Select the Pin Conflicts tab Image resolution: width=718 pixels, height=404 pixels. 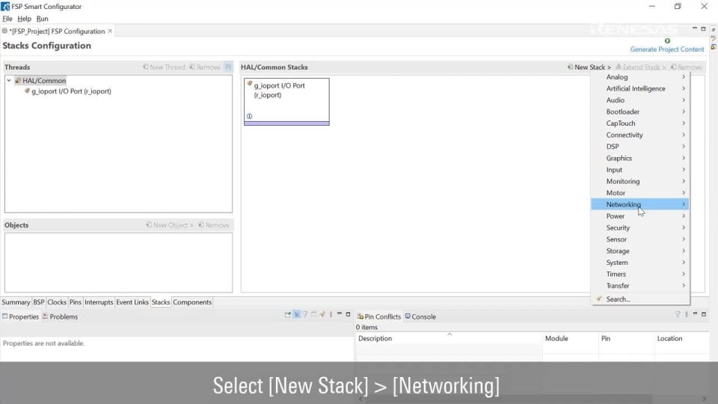(x=378, y=316)
